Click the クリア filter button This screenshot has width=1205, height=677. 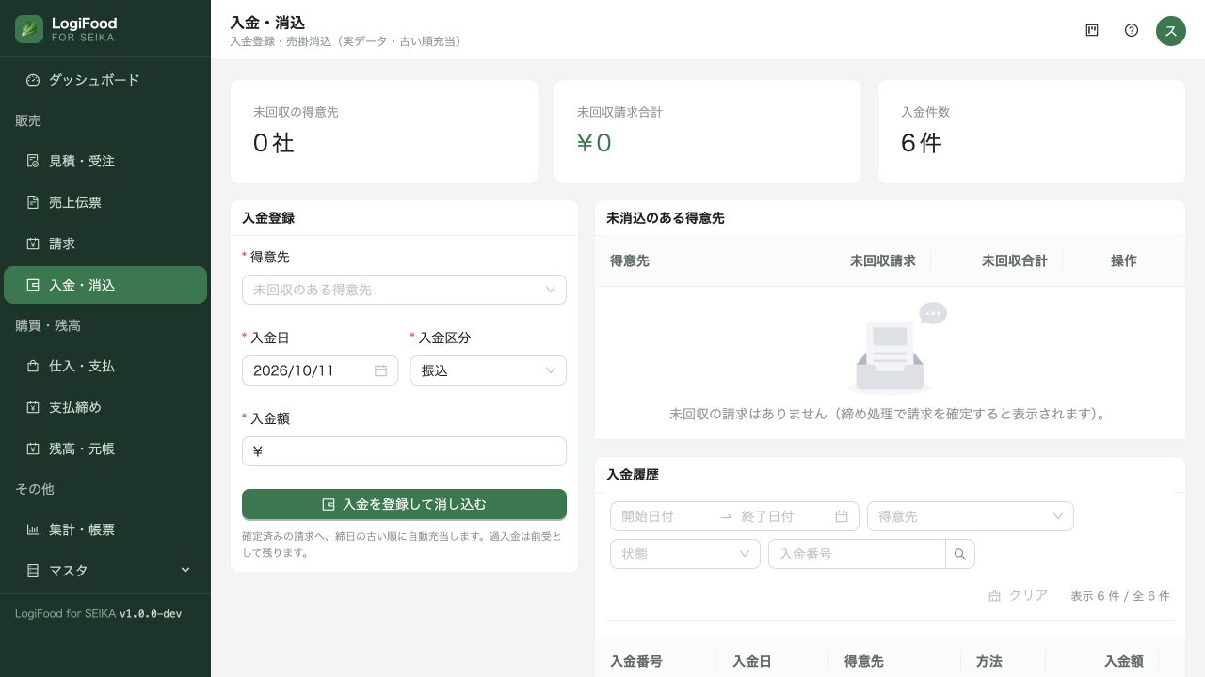1018,595
